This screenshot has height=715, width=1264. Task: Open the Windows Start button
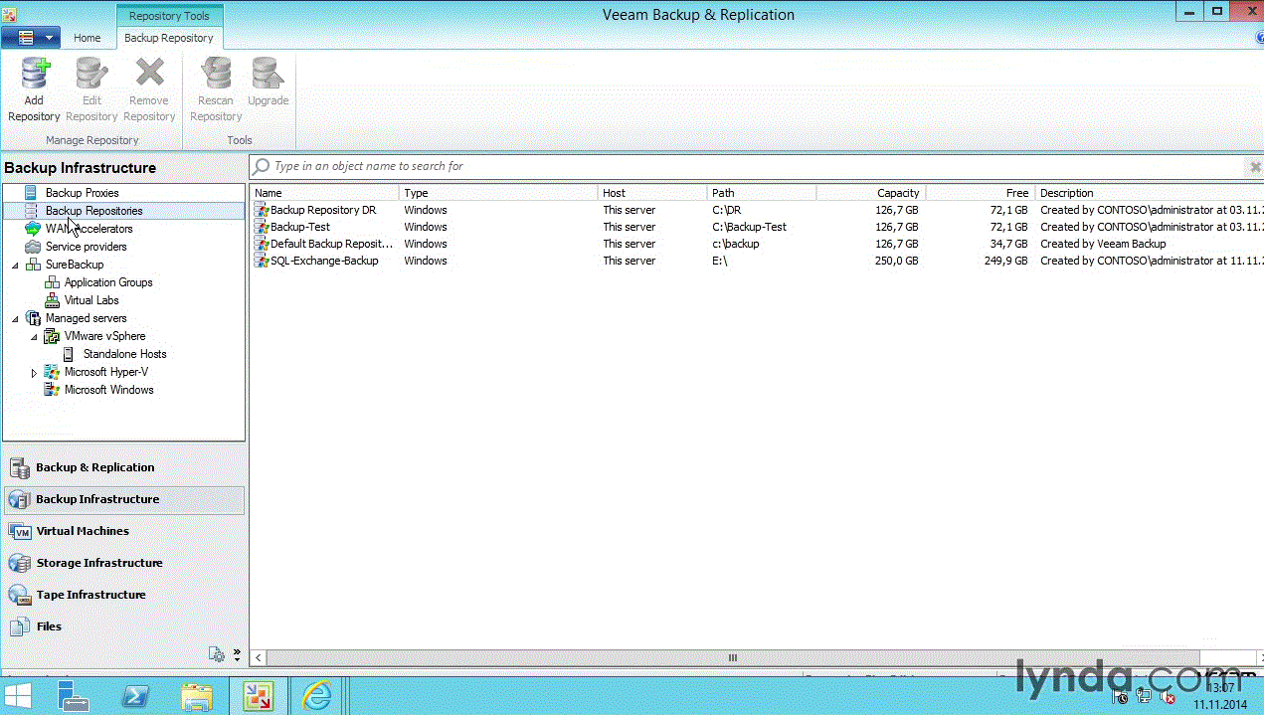(x=19, y=695)
